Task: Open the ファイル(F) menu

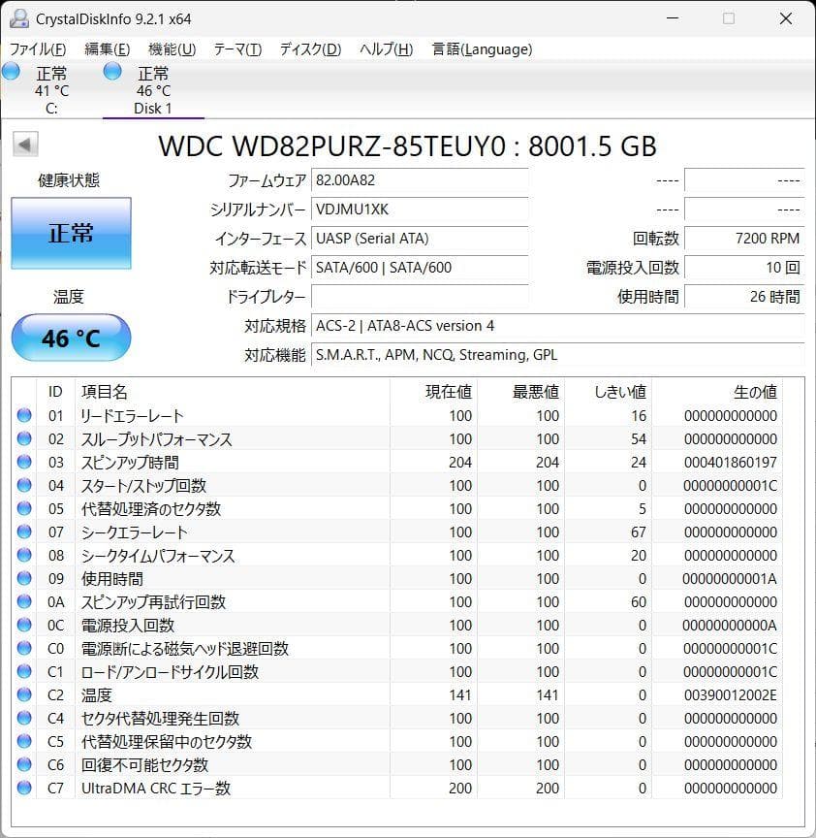Action: [x=38, y=49]
